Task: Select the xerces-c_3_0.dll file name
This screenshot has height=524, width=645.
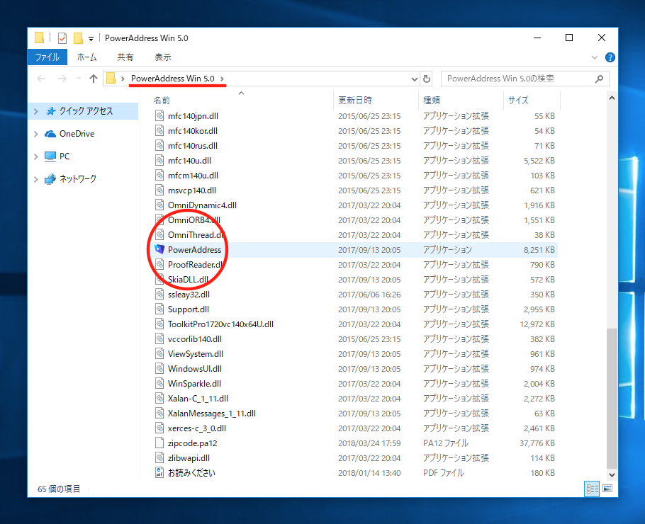Action: (x=196, y=428)
